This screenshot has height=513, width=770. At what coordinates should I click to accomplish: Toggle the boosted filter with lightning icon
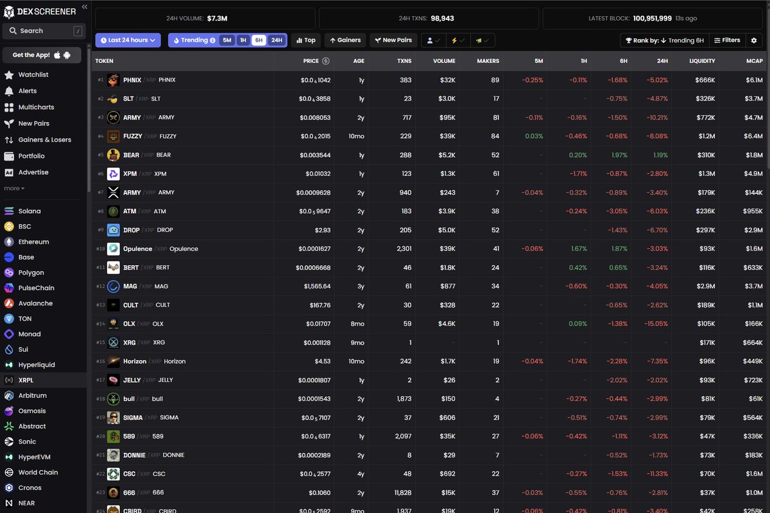[458, 40]
